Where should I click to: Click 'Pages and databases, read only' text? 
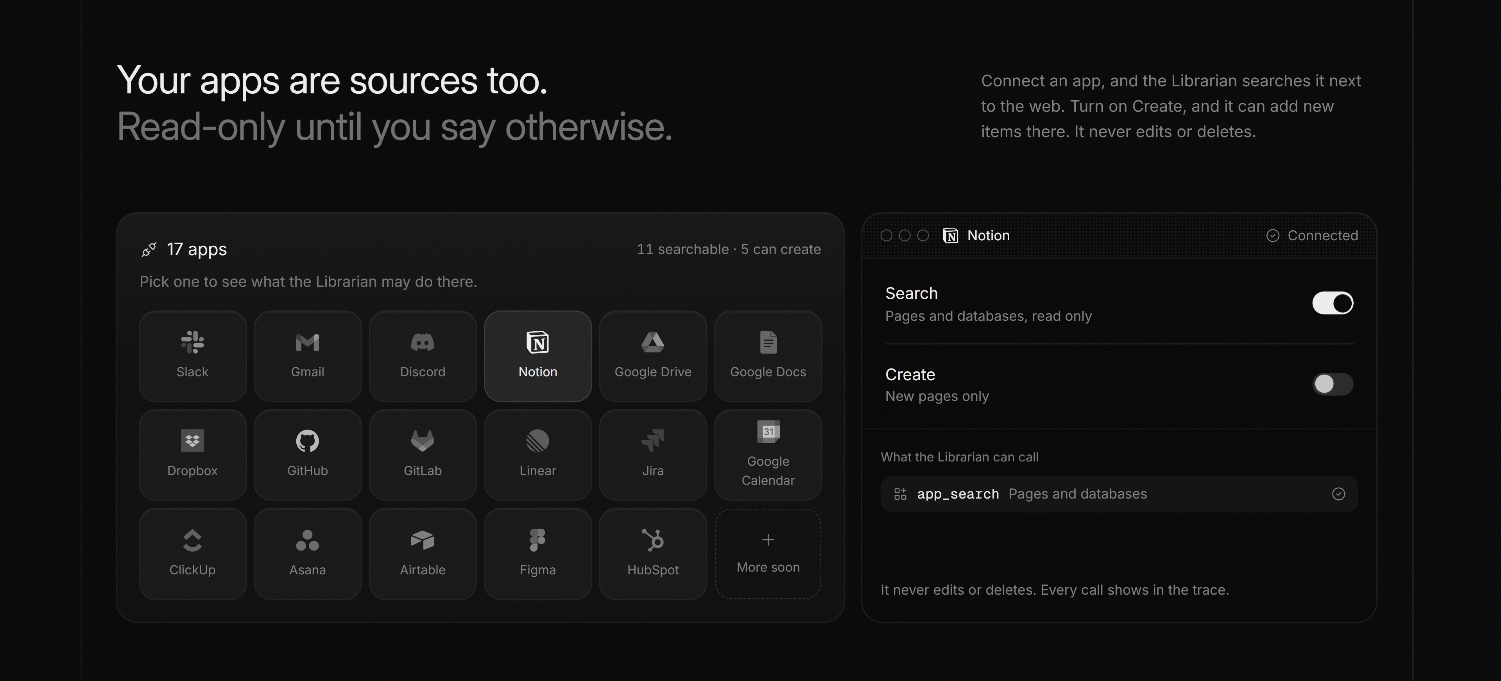point(988,316)
